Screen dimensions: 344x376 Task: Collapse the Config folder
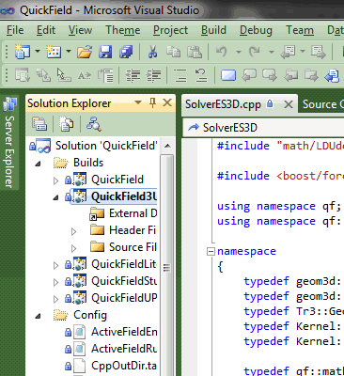coord(38,316)
